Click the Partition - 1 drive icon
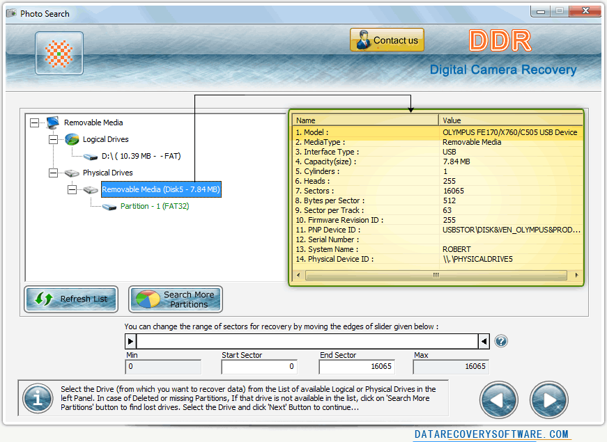 point(109,207)
